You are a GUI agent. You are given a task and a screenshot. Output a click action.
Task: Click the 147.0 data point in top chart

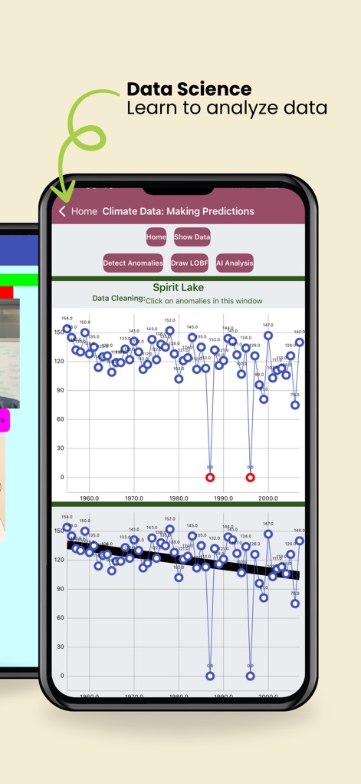pos(268,336)
